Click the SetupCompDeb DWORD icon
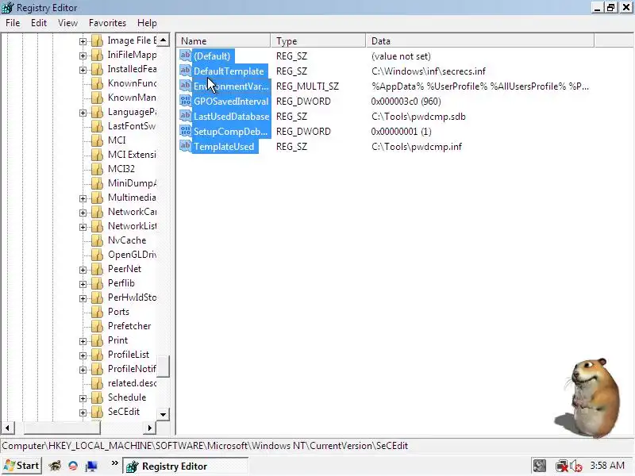This screenshot has height=476, width=635. pyautogui.click(x=186, y=131)
